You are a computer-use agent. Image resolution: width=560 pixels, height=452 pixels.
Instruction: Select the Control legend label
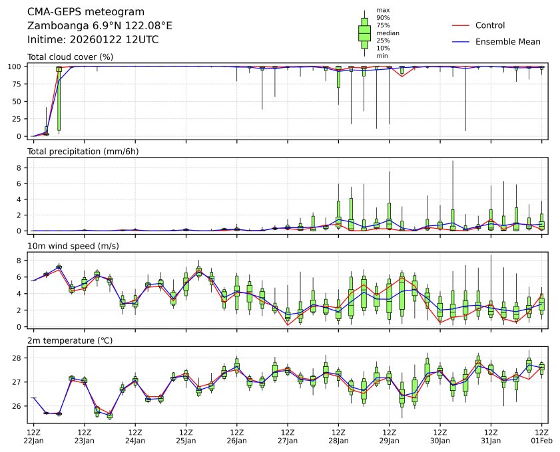coord(489,25)
